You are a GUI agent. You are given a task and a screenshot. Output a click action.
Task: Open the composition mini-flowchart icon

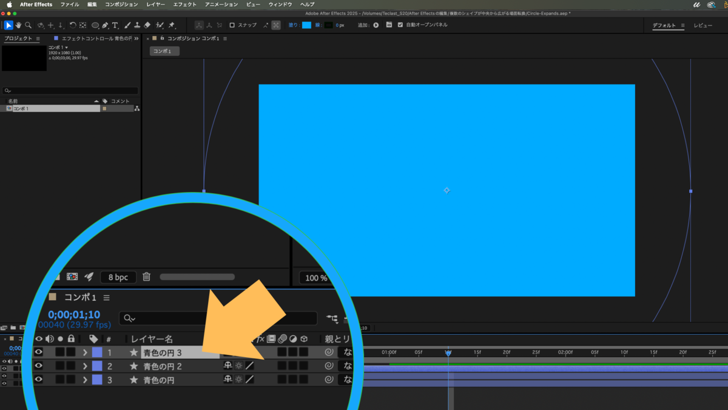[x=332, y=318]
